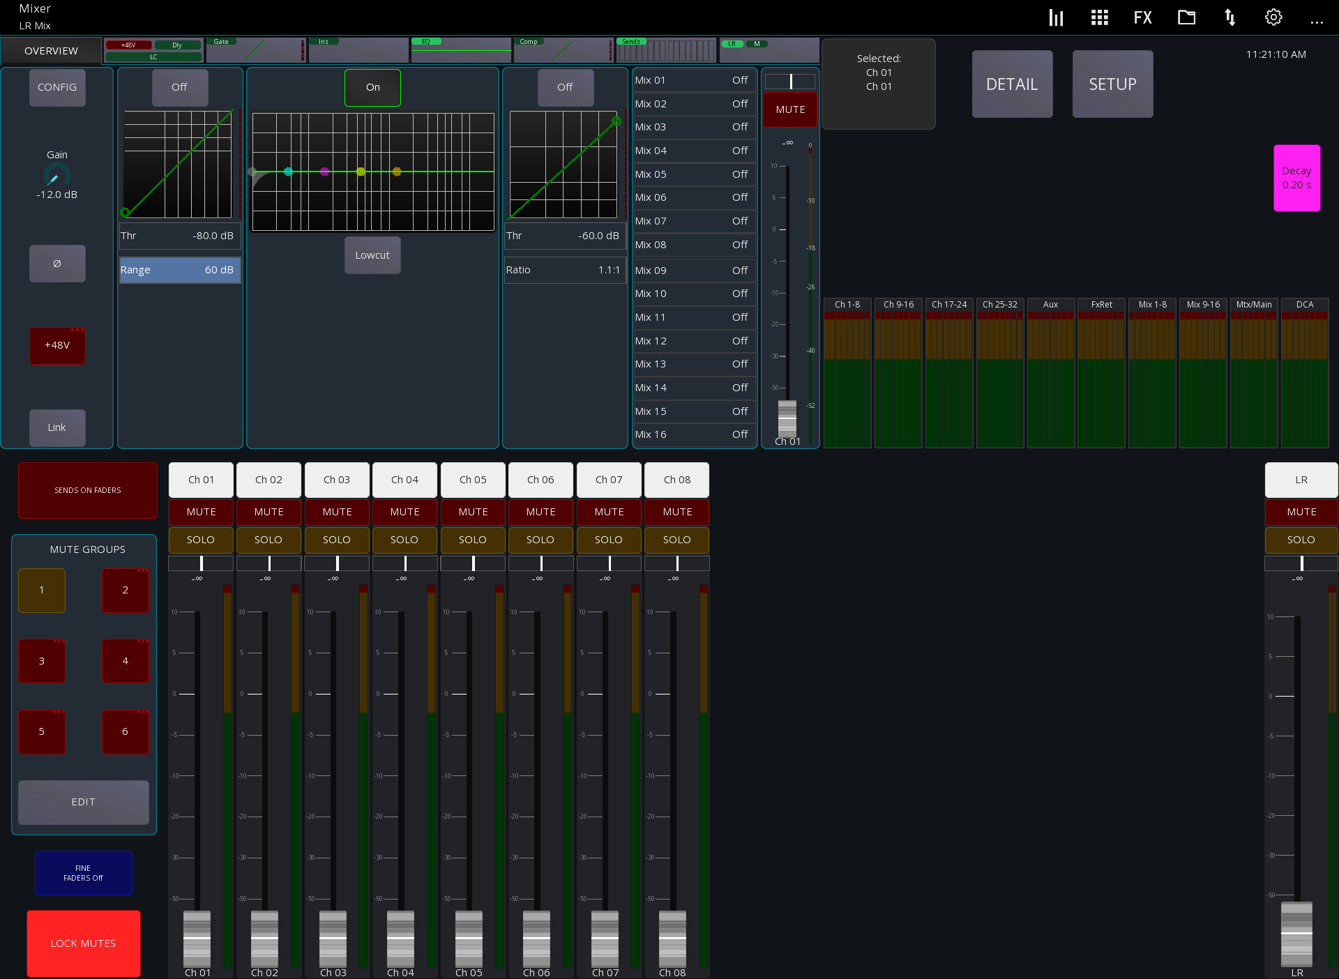Select the gate Range 60 dB field
Screen dimensions: 1339x979
click(x=180, y=270)
